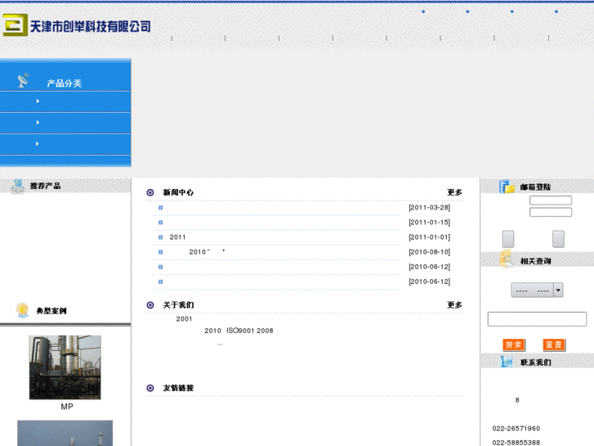The height and width of the screenshot is (446, 594).
Task: Select the date [2010-08-10]
Action: coord(430,252)
